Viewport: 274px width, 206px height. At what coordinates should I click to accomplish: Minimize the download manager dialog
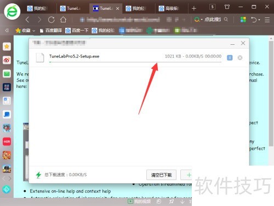pos(232,44)
